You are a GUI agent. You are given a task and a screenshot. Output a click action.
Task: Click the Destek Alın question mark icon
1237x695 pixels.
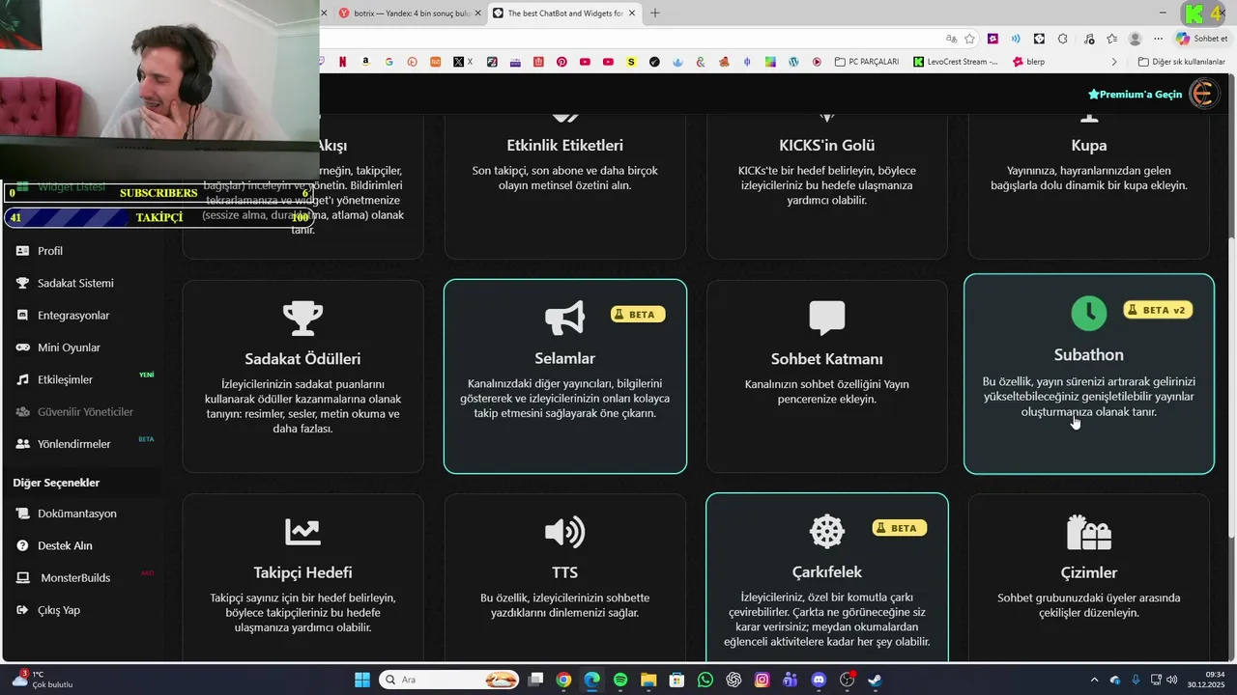click(23, 545)
